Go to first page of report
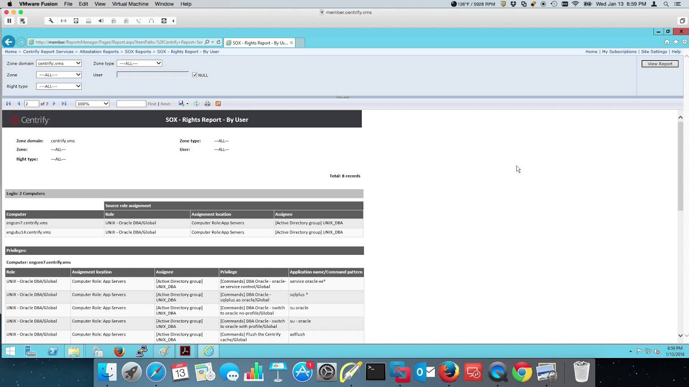This screenshot has height=387, width=689. tap(8, 104)
